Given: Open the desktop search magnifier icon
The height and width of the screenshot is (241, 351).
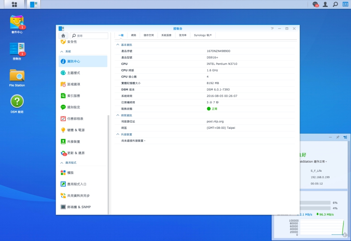Looking at the screenshot, I should pos(335,4).
